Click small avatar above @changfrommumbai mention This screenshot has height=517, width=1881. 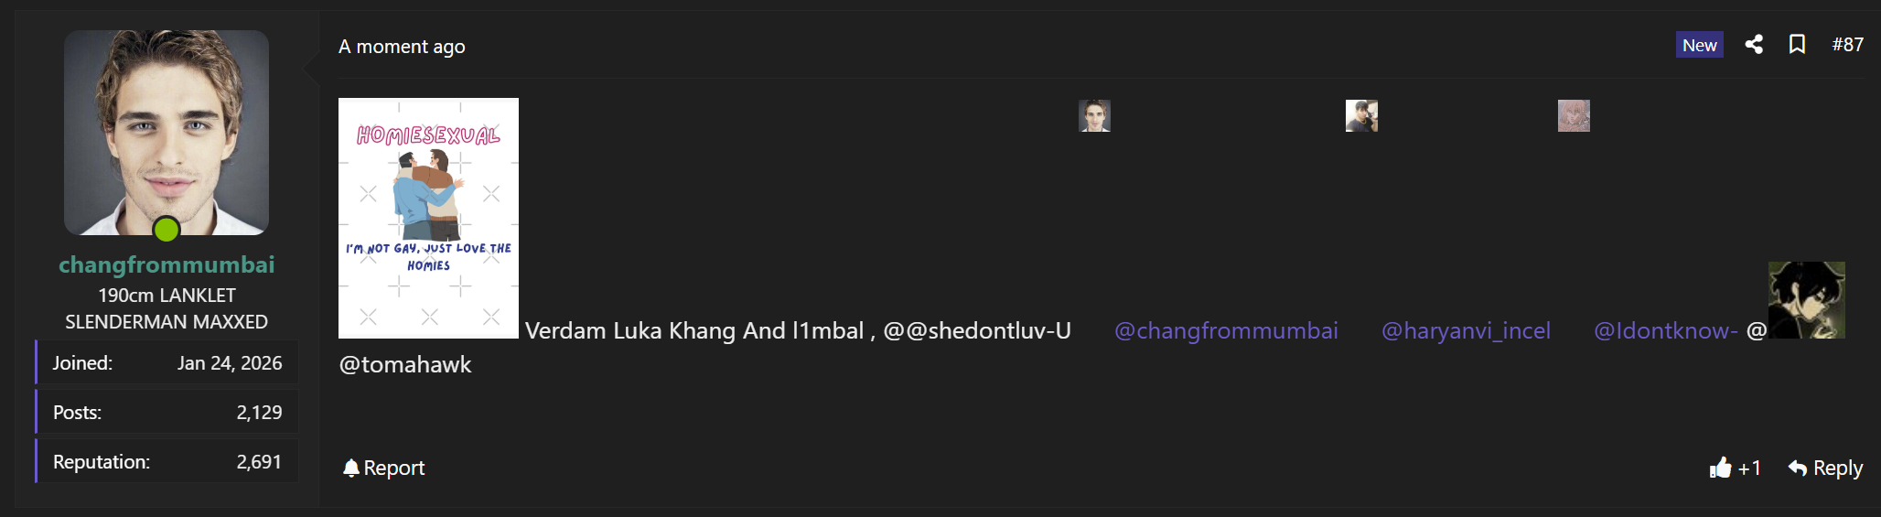(1094, 116)
